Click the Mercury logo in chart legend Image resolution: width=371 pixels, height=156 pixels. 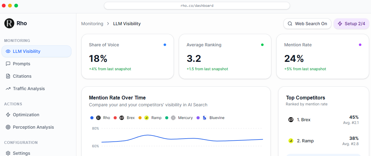(173, 118)
